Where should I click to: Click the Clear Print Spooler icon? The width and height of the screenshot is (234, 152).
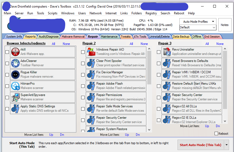pos(91,63)
